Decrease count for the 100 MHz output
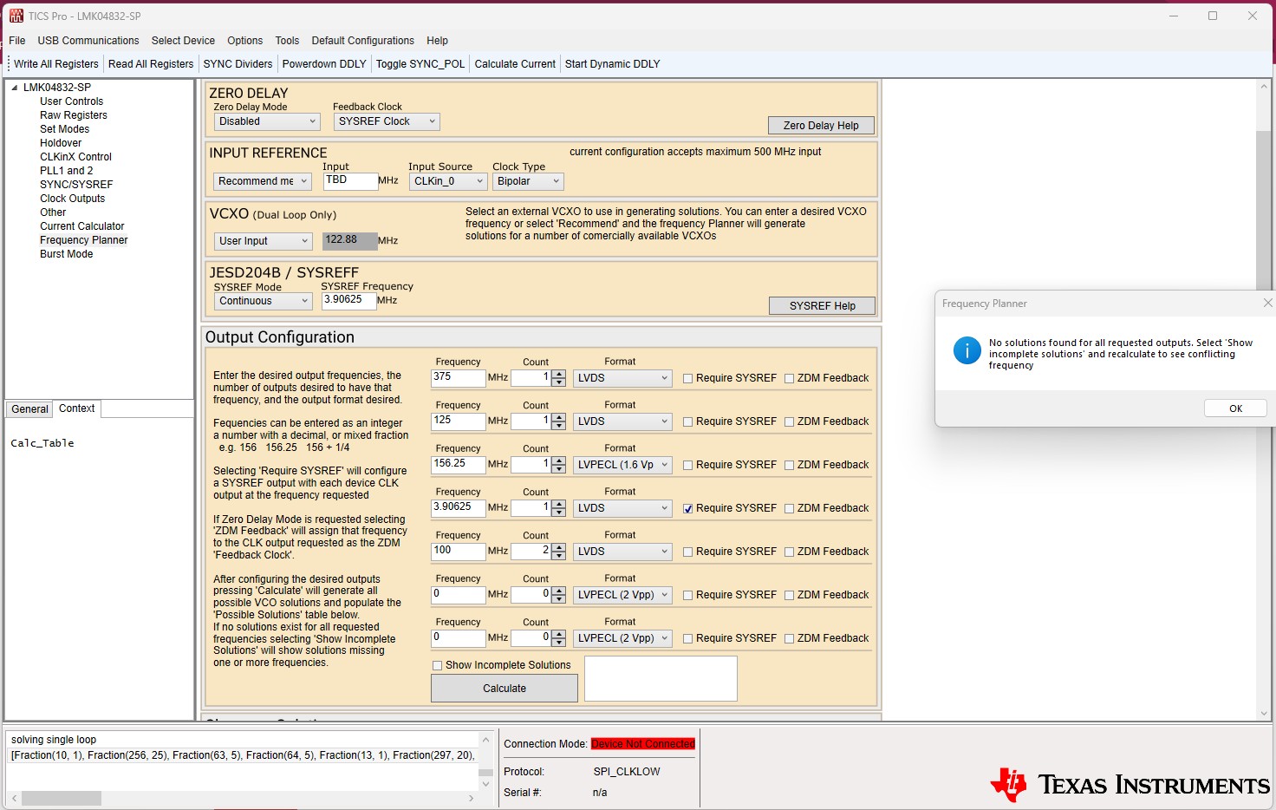Viewport: 1276px width, 810px height. 559,555
